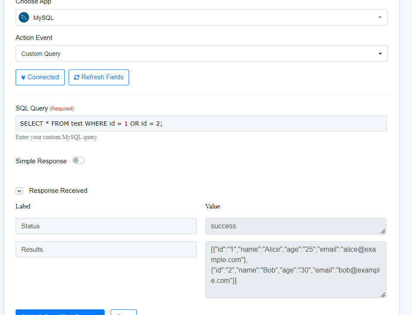Viewport: 412px width, 315px height.
Task: Collapse the Response Received section chevron
Action: (19, 191)
